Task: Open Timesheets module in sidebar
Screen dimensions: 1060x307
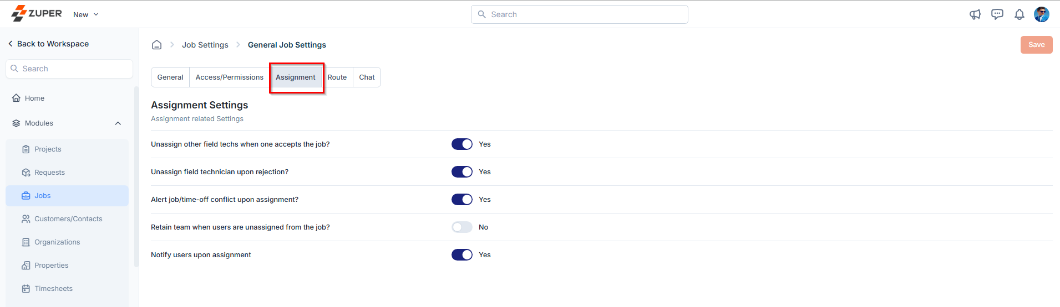Action: pyautogui.click(x=53, y=289)
